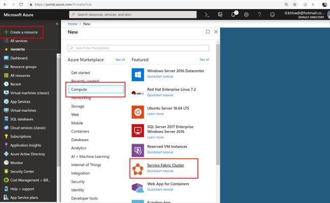Click the New blade vertical scrollbar

(x=218, y=105)
